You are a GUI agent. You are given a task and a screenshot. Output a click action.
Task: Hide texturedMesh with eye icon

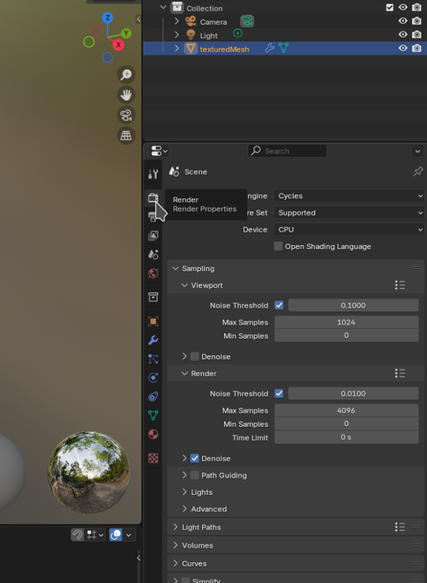click(x=403, y=48)
